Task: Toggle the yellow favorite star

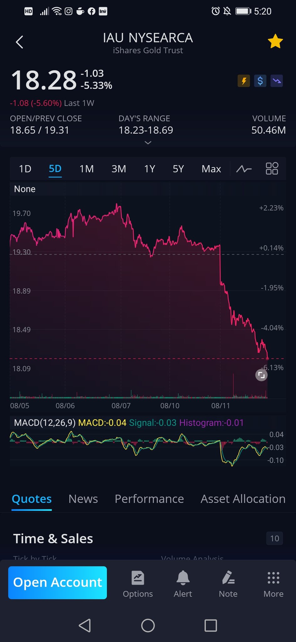Action: [275, 41]
